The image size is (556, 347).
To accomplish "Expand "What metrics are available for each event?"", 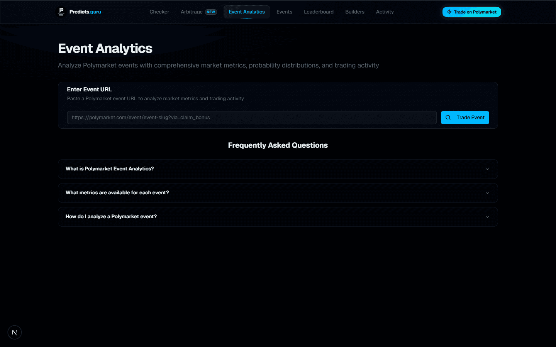I will click(x=278, y=193).
